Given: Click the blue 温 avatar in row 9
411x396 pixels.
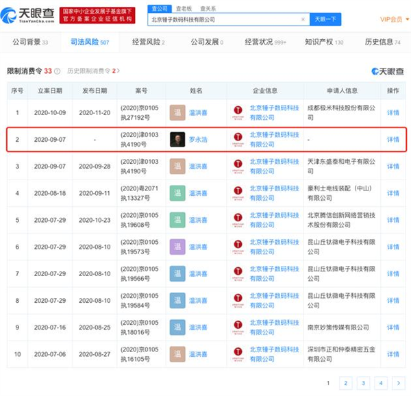Looking at the screenshot, I should 177,327.
